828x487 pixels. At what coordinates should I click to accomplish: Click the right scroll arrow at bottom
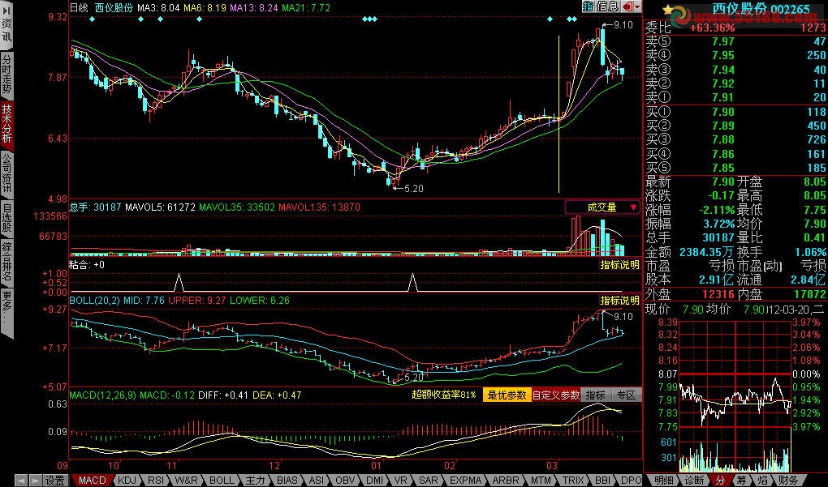(36, 481)
